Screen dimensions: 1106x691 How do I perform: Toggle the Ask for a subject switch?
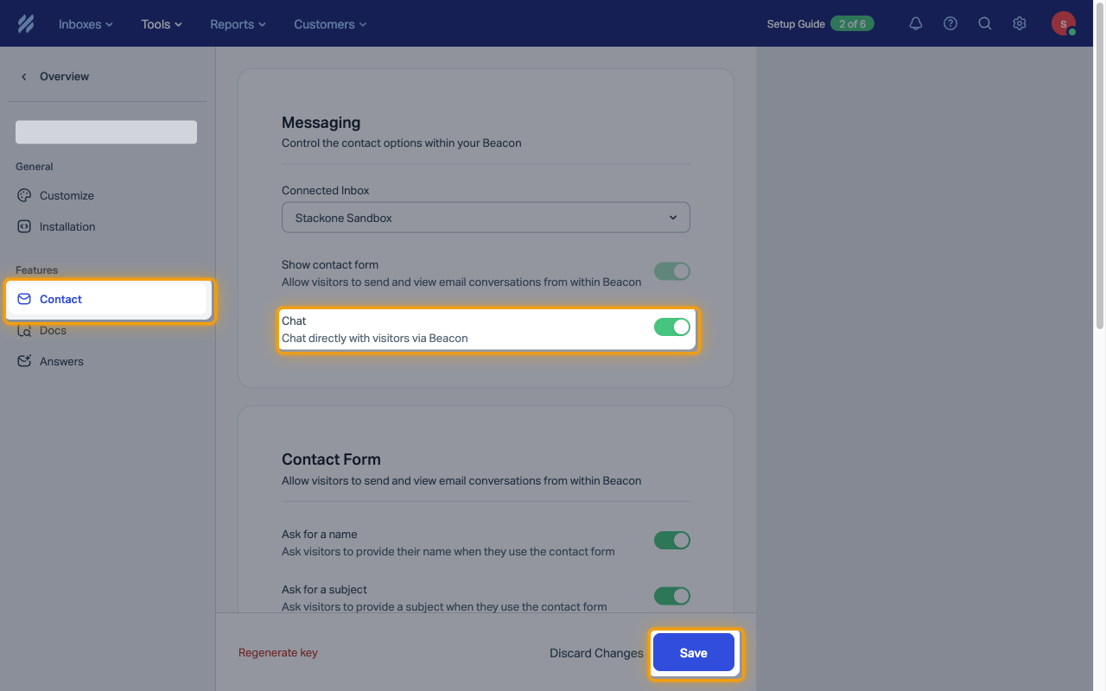pos(672,596)
